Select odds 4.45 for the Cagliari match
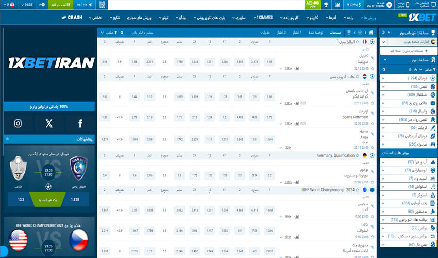This screenshot has height=258, width=438. tap(269, 62)
